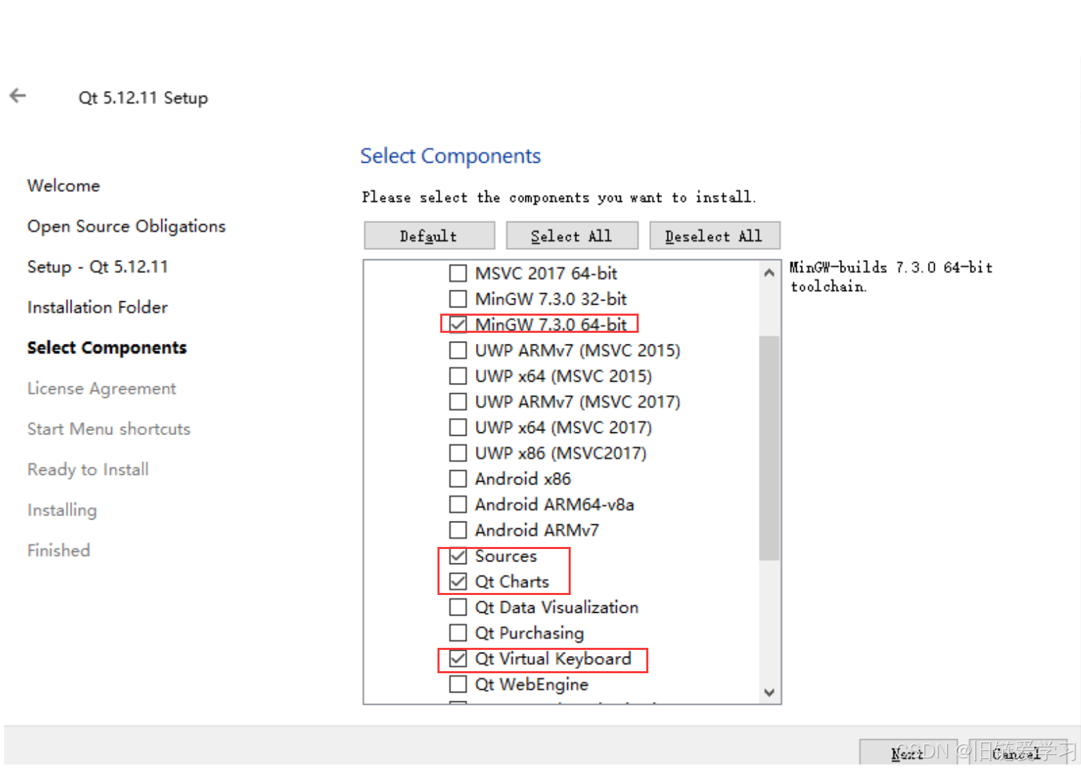The height and width of the screenshot is (770, 1081).
Task: Check the Qt Purchasing checkbox
Action: click(458, 633)
